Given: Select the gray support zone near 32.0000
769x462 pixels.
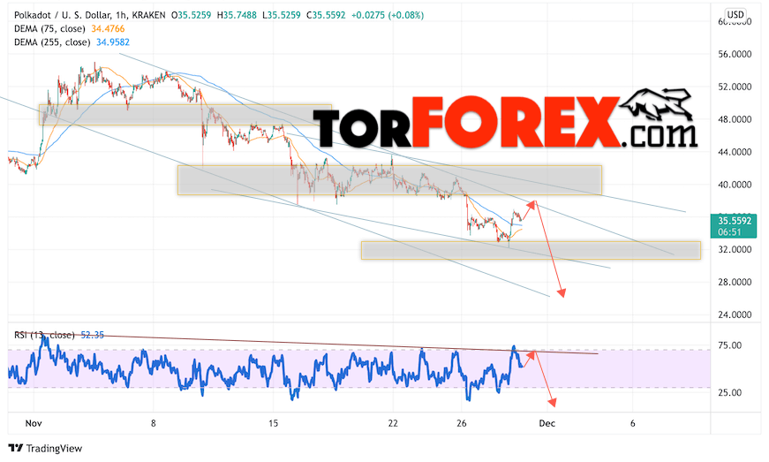Looking at the screenshot, I should [531, 250].
